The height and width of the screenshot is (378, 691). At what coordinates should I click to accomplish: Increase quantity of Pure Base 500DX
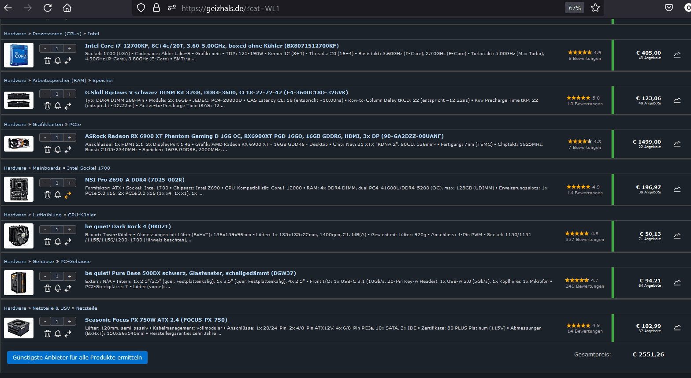coord(70,276)
